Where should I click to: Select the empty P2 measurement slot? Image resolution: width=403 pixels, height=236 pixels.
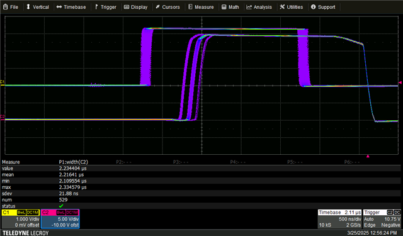click(124, 162)
